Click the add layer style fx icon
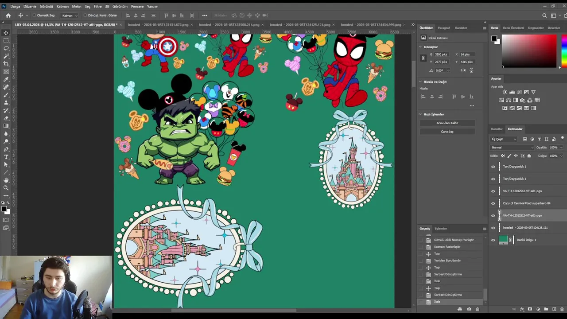Screen dimensions: 567x319 [522, 309]
